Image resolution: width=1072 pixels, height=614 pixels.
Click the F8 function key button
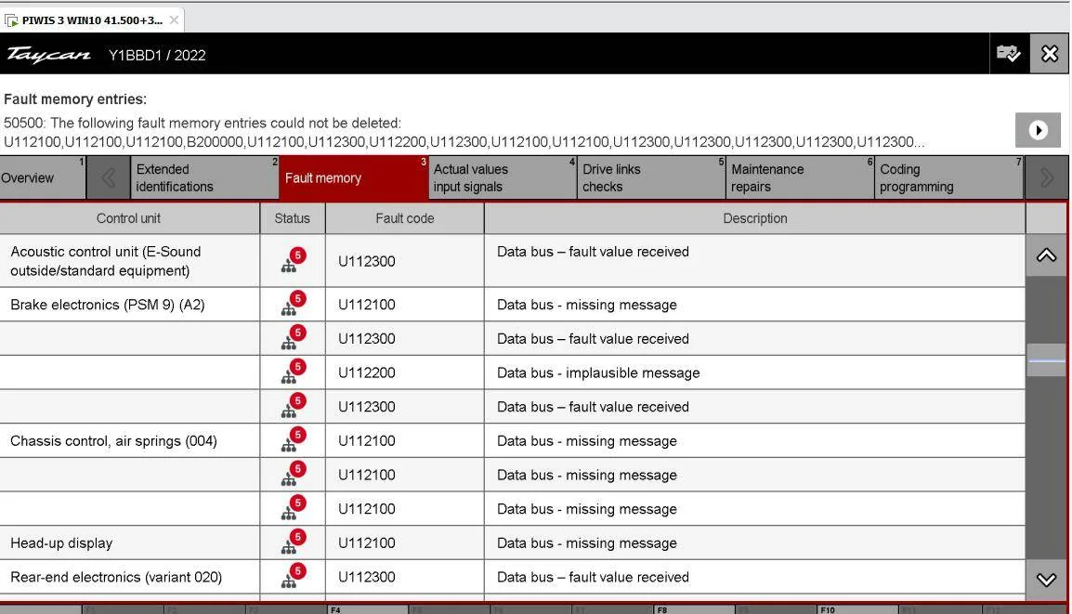coord(695,609)
